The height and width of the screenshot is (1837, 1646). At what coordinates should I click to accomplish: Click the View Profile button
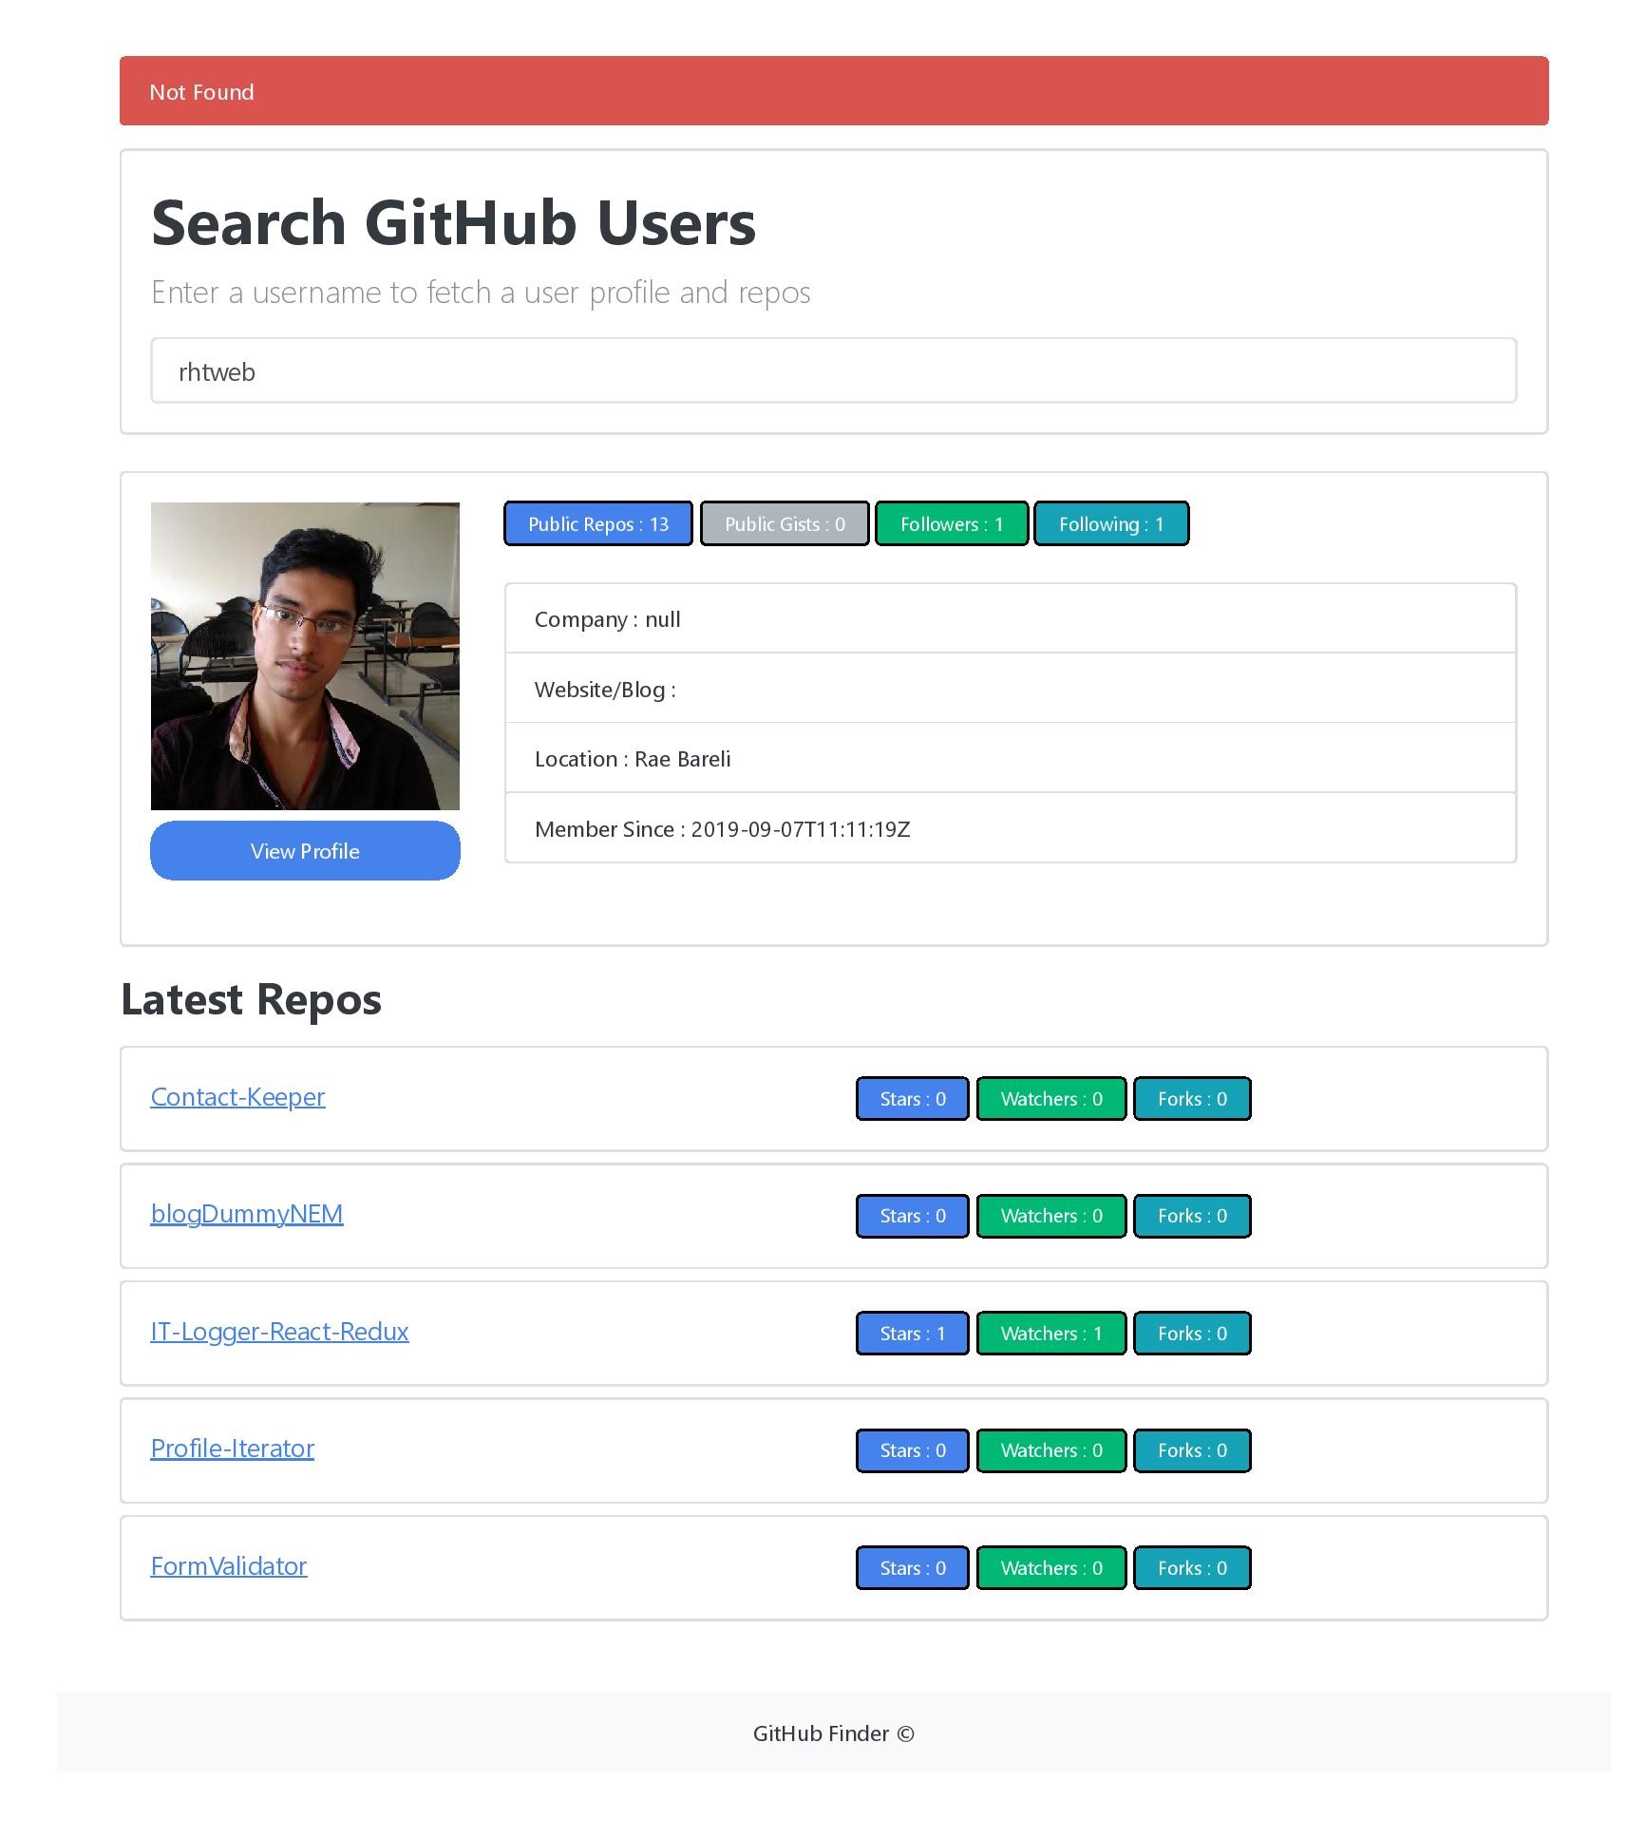pos(305,851)
